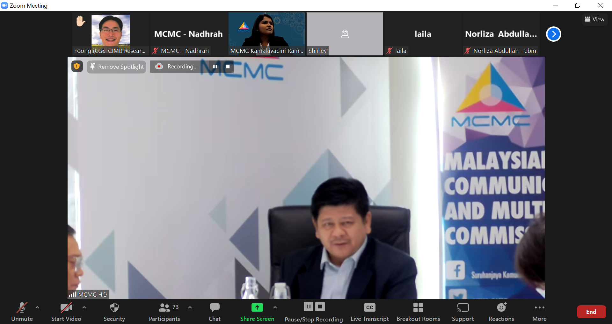
Task: Open Breakout Rooms
Action: (x=418, y=312)
